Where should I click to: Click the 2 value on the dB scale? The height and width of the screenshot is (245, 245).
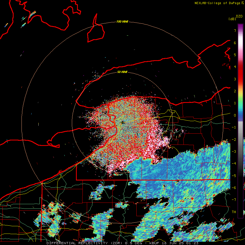[x=235, y=91]
